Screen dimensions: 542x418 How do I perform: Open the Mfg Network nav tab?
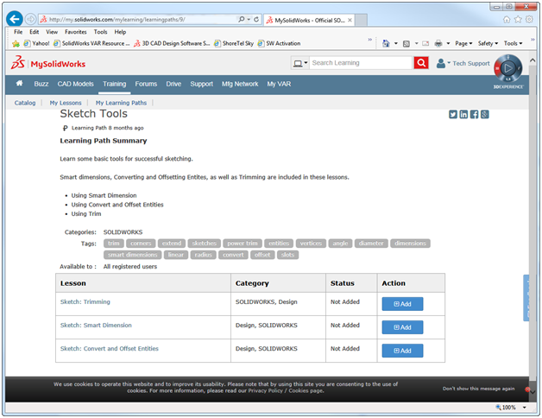[240, 84]
